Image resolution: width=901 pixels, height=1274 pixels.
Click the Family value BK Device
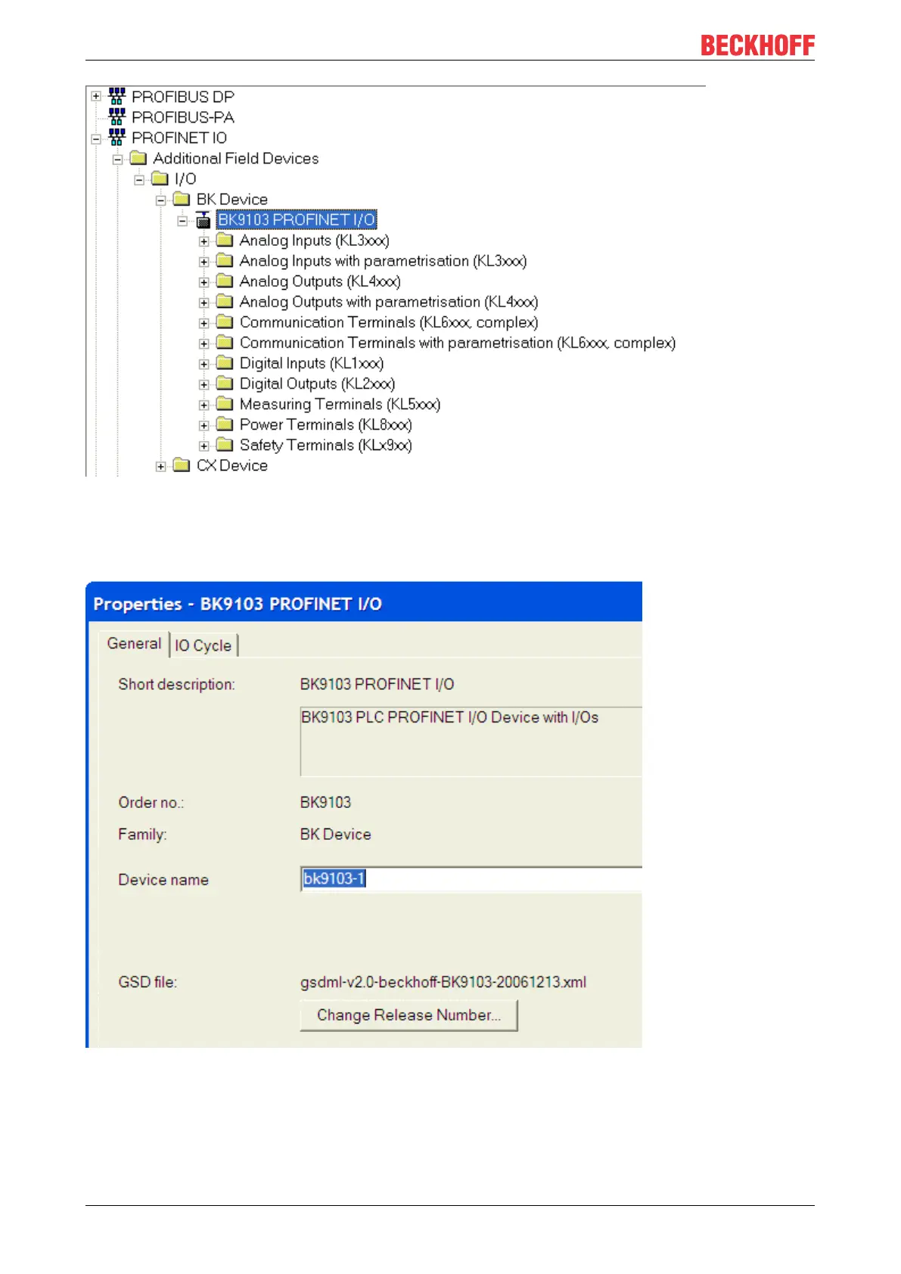pos(335,834)
